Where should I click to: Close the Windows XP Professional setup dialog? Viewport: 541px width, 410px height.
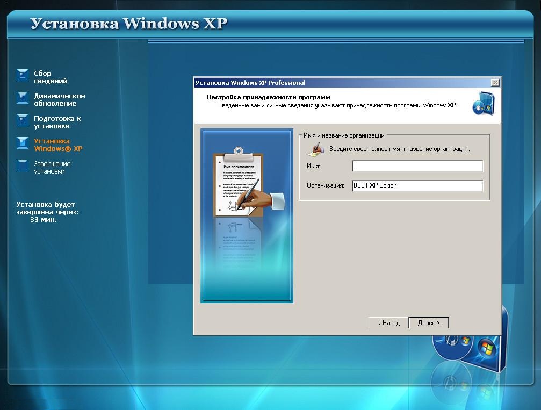click(495, 83)
